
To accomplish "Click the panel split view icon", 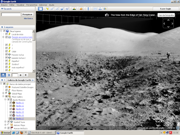I will pos(8,75).
